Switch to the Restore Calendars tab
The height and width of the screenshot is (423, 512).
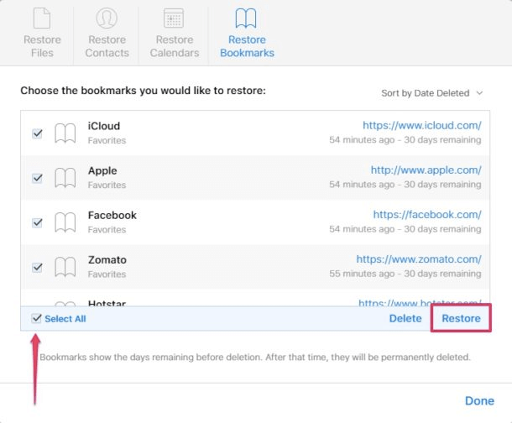click(x=175, y=33)
